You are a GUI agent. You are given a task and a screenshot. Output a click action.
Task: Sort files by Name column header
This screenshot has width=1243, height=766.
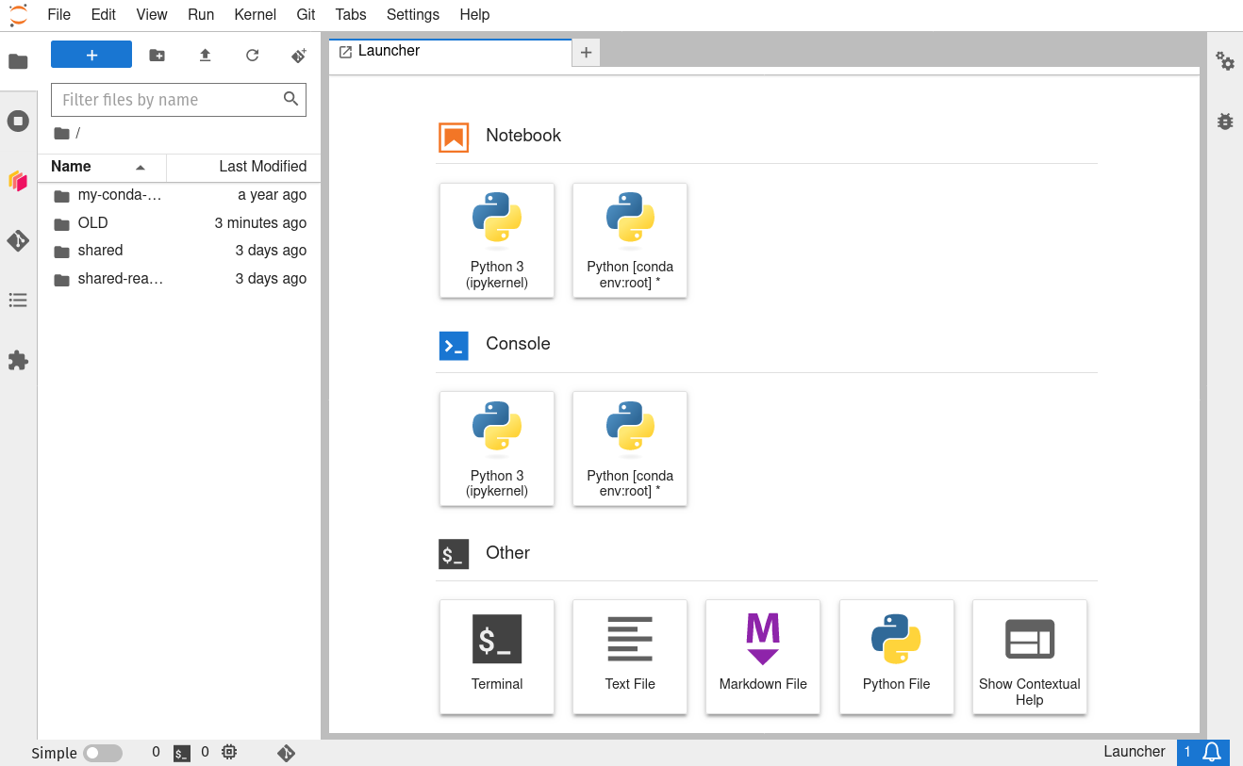click(72, 167)
